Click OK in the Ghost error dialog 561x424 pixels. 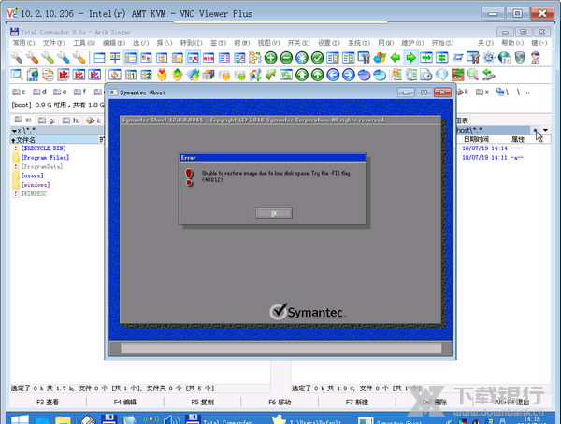[x=274, y=213]
